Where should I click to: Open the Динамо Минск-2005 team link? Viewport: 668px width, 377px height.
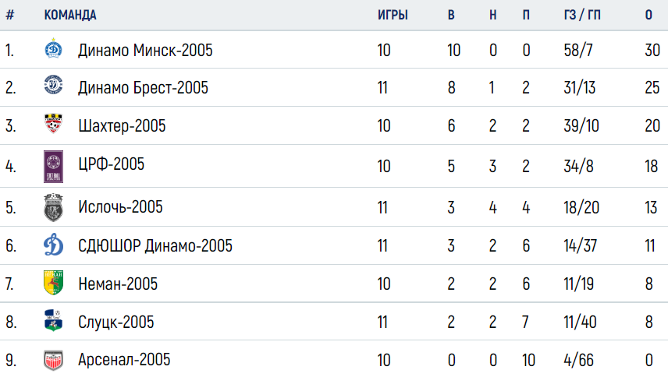point(145,50)
